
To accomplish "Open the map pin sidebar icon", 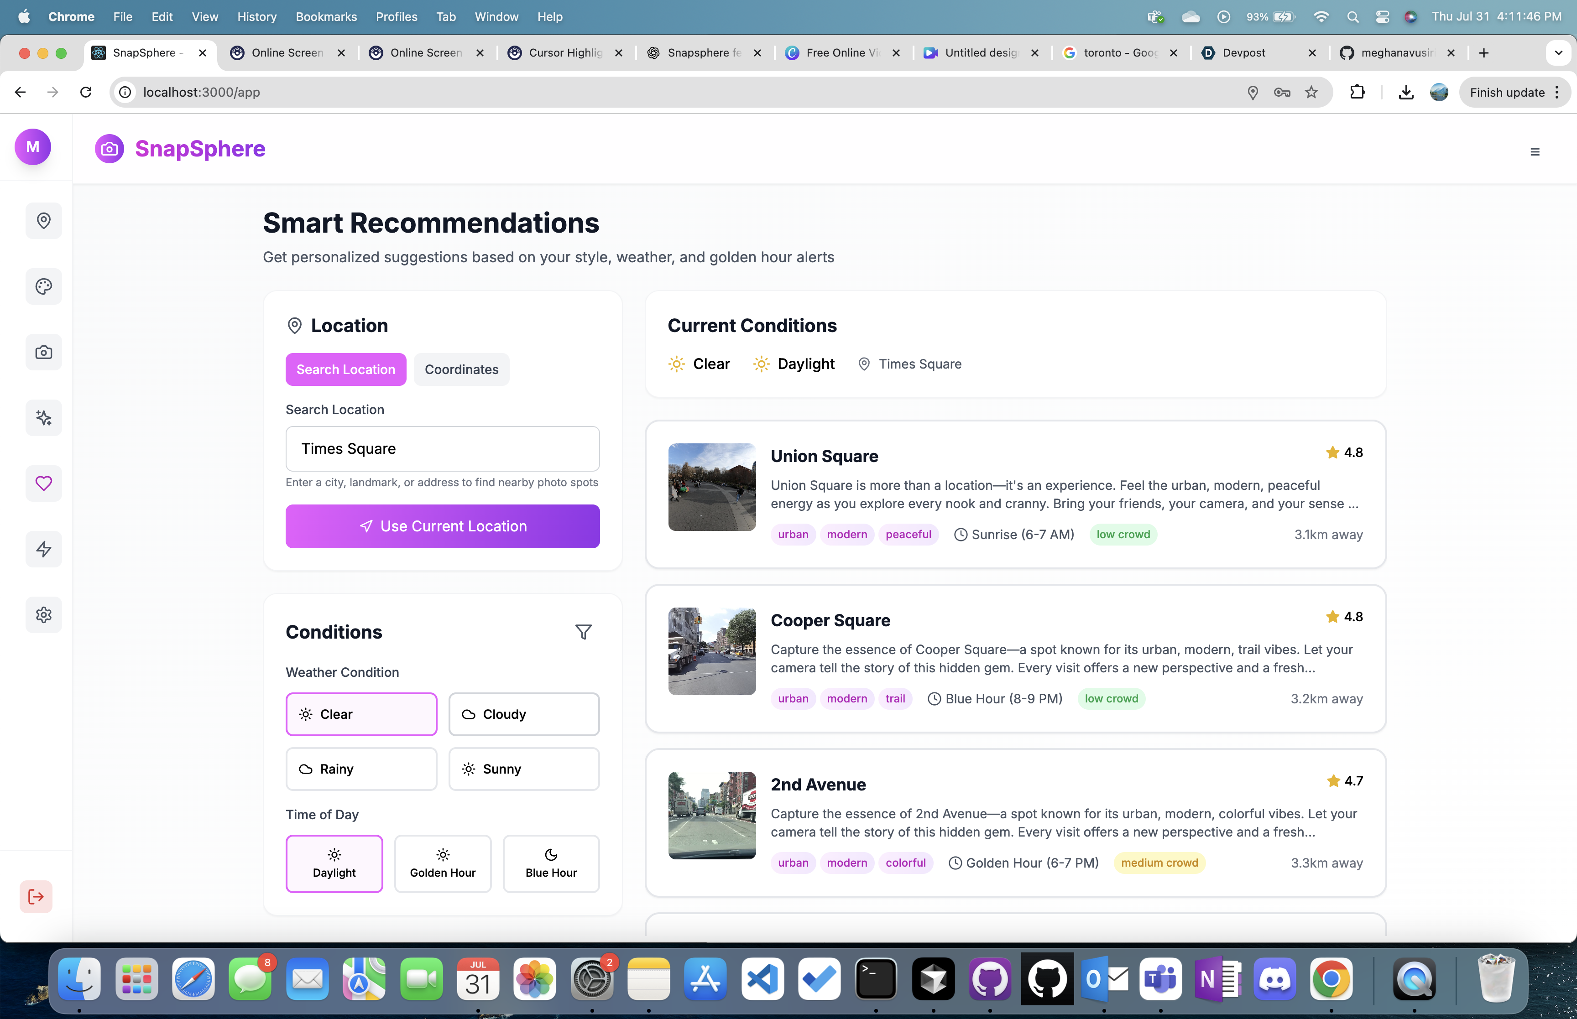I will point(44,220).
